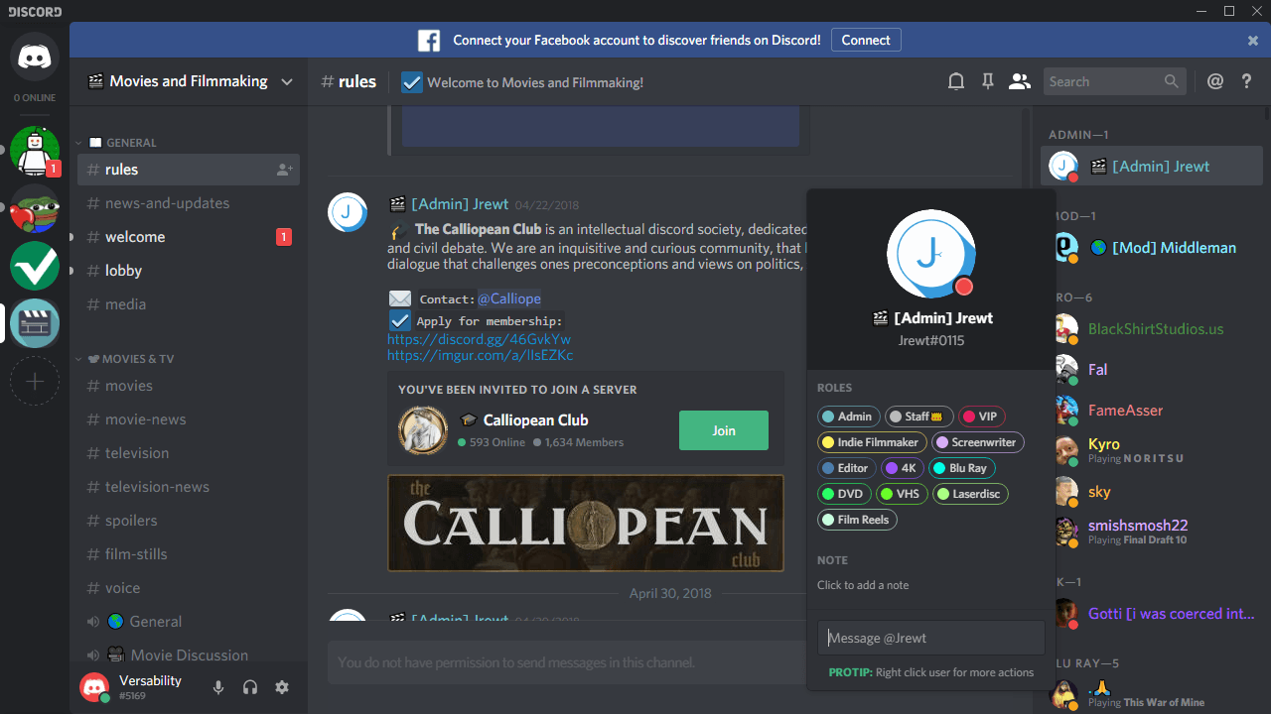Screen dimensions: 1271x714
Task: Click the red VIP role badge
Action: (981, 416)
